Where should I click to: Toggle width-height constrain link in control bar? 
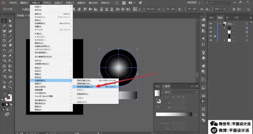[x=202, y=9]
